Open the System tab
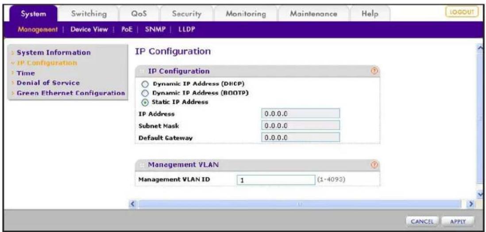 (x=34, y=14)
